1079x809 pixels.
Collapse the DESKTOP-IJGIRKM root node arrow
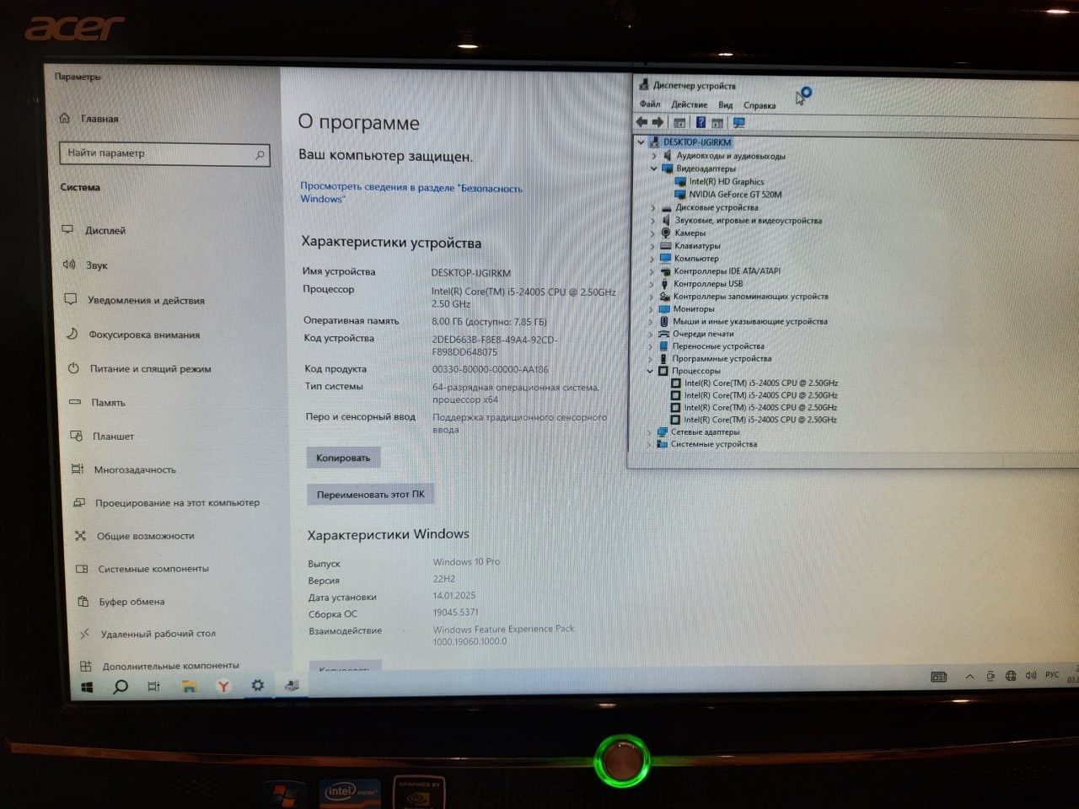coord(641,142)
